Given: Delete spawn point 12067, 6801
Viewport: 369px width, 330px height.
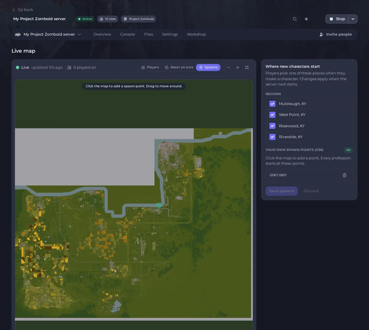Looking at the screenshot, I should click(344, 175).
